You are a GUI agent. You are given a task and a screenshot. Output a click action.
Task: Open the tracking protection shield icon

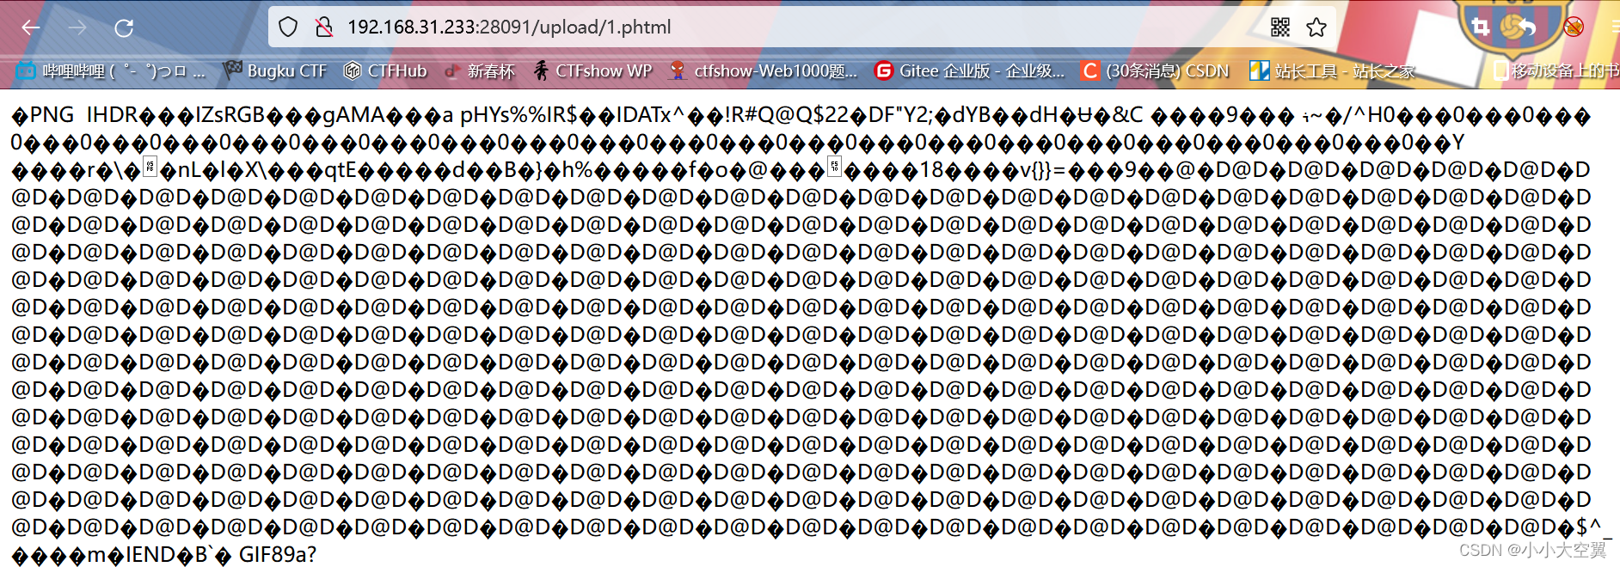288,27
